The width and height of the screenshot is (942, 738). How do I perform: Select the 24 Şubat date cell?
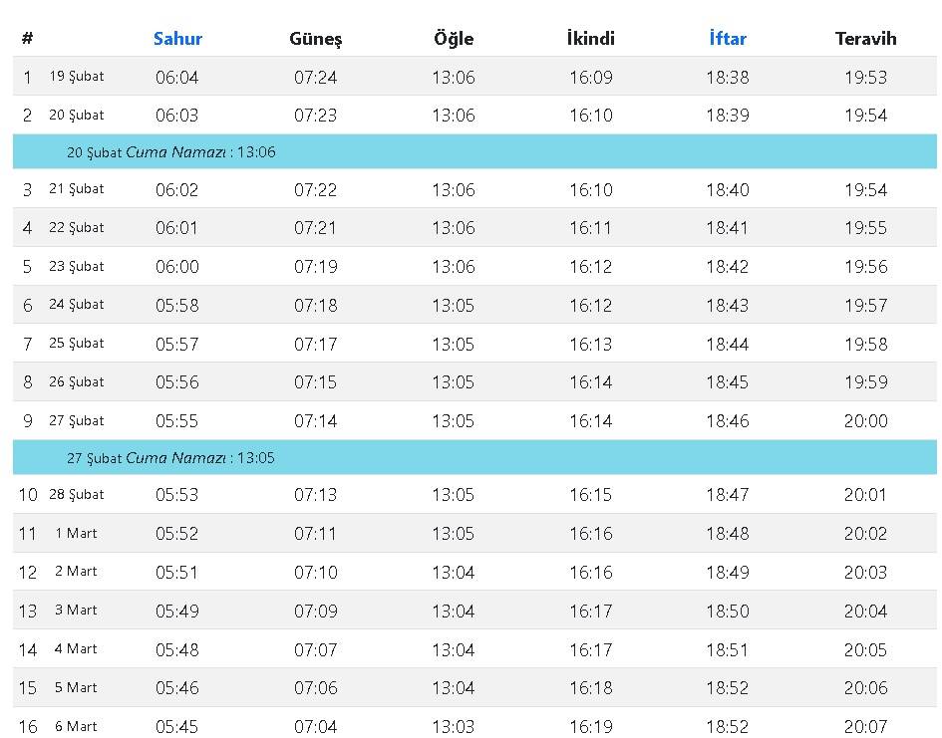[77, 305]
